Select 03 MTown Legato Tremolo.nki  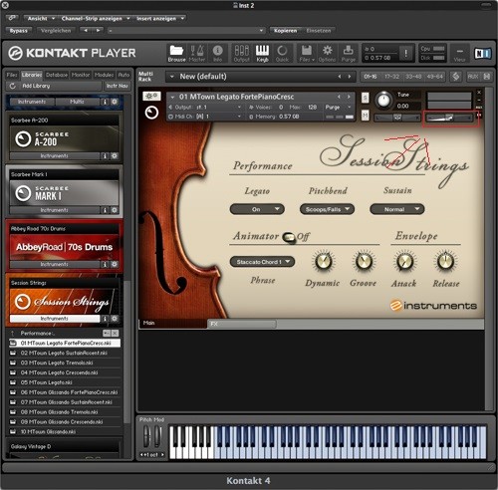(65, 363)
